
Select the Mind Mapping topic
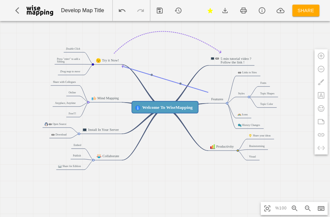105,98
